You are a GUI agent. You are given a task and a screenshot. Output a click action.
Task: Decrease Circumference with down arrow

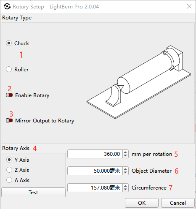[125, 190]
